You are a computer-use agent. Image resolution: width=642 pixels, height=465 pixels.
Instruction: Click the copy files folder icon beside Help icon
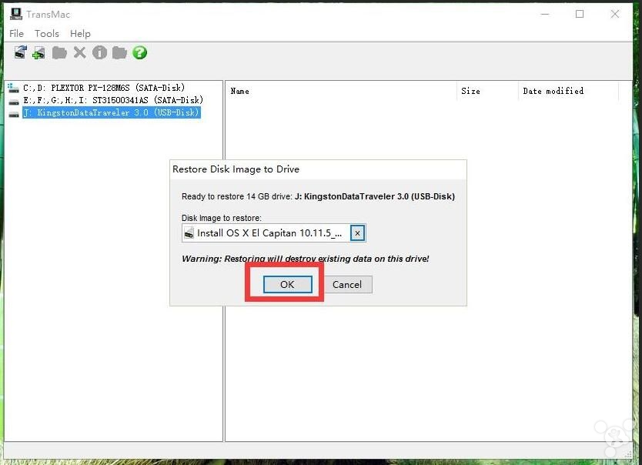point(119,53)
